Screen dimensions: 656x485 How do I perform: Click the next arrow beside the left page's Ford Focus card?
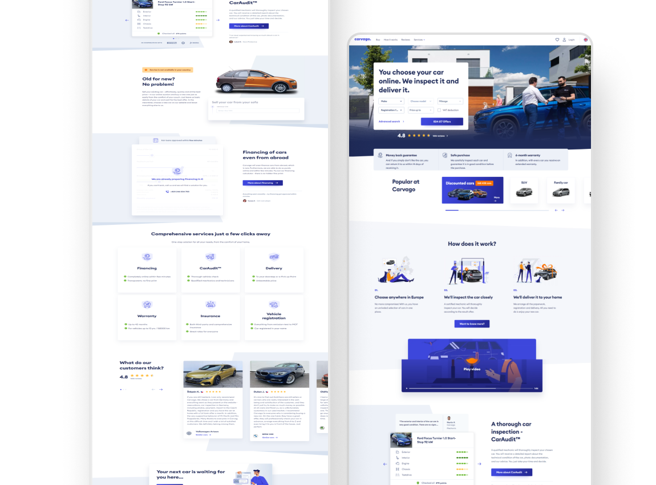[x=217, y=20]
